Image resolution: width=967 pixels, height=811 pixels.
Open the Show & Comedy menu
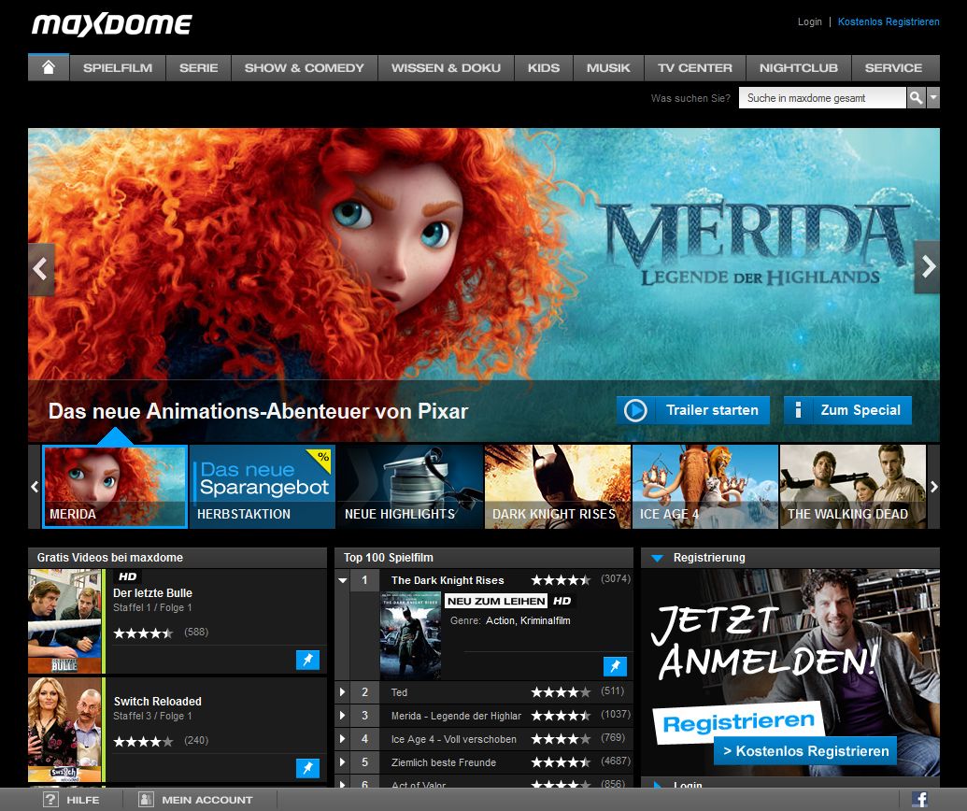[x=304, y=68]
